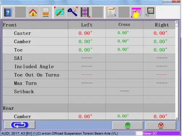Select left front Camber value
Image resolution: width=182 pixels, height=136 pixels.
click(x=85, y=42)
